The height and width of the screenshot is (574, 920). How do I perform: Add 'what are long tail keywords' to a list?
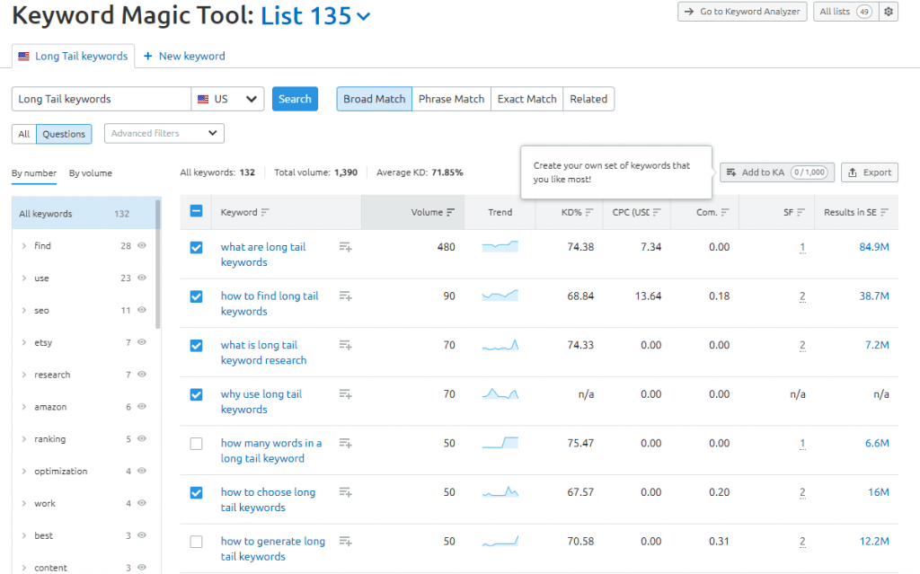[345, 246]
